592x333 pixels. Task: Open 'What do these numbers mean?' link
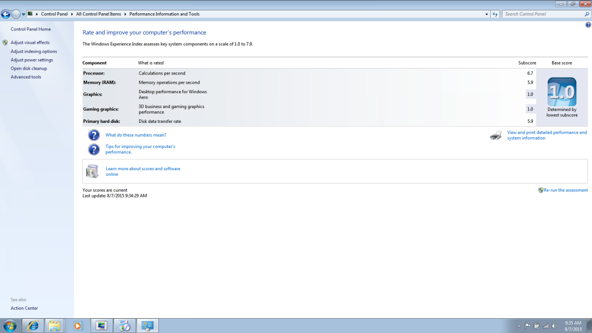pyautogui.click(x=136, y=135)
